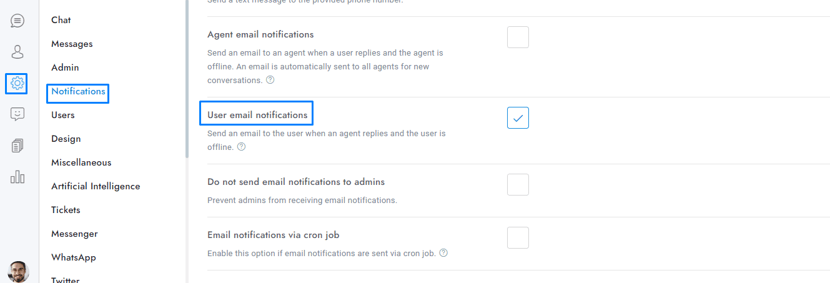The height and width of the screenshot is (283, 830).
Task: Click help icon beside User email notifications description
Action: coord(242,147)
